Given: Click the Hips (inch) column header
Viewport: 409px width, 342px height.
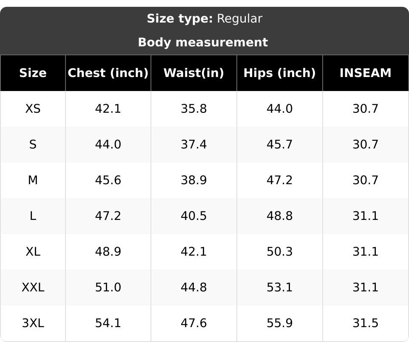Looking at the screenshot, I should tap(280, 73).
